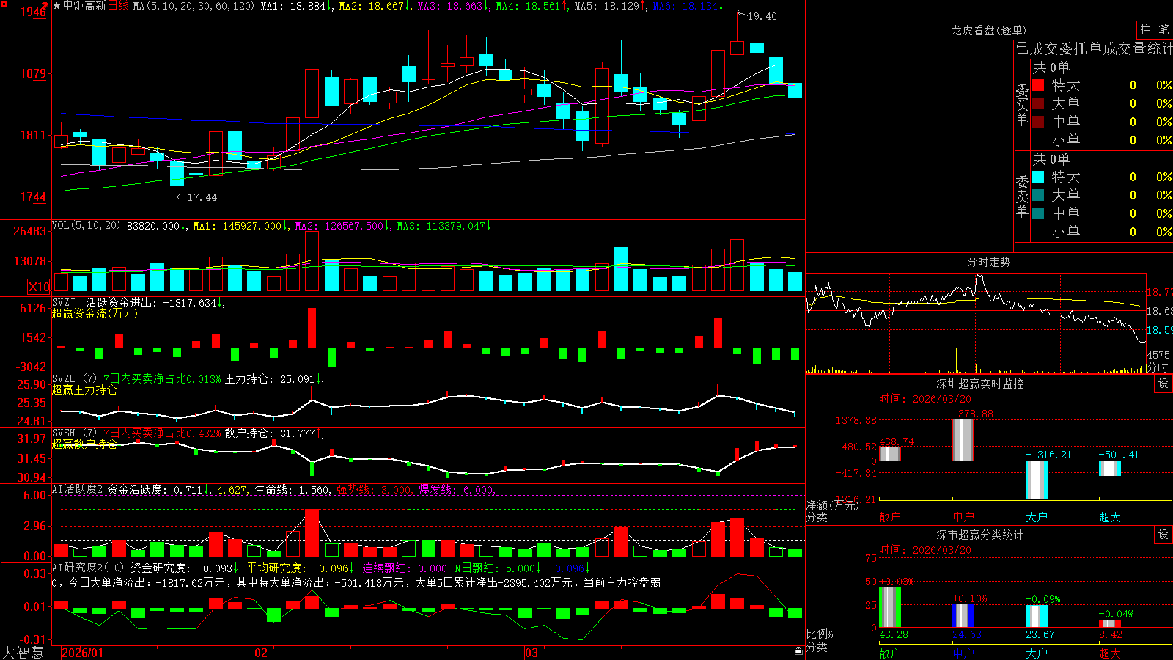Screen dimensions: 1173x660
Task: Click the dark red 中单 buy order swatch
Action: (1038, 122)
